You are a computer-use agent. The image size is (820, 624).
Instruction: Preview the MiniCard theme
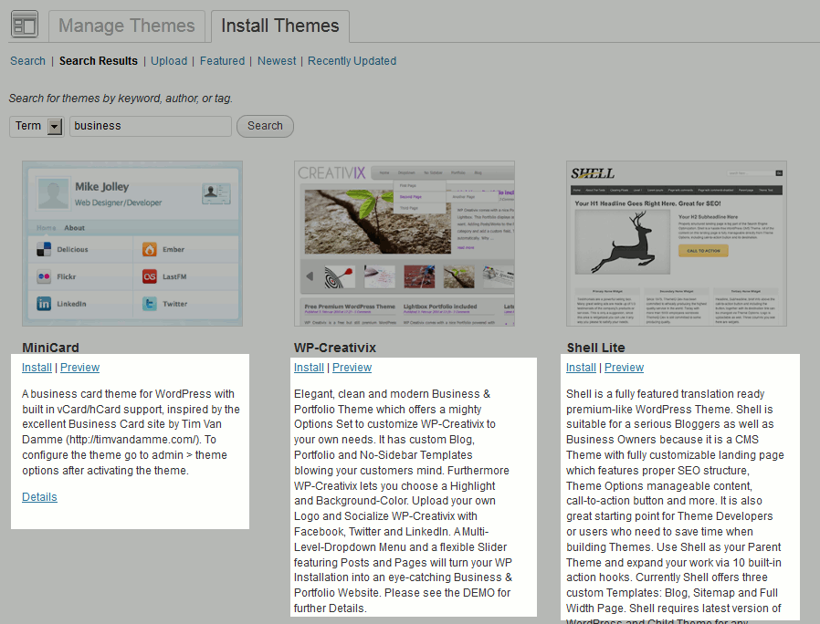79,368
